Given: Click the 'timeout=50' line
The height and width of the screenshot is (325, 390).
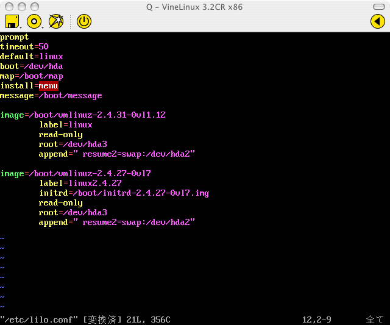Looking at the screenshot, I should pyautogui.click(x=24, y=47).
